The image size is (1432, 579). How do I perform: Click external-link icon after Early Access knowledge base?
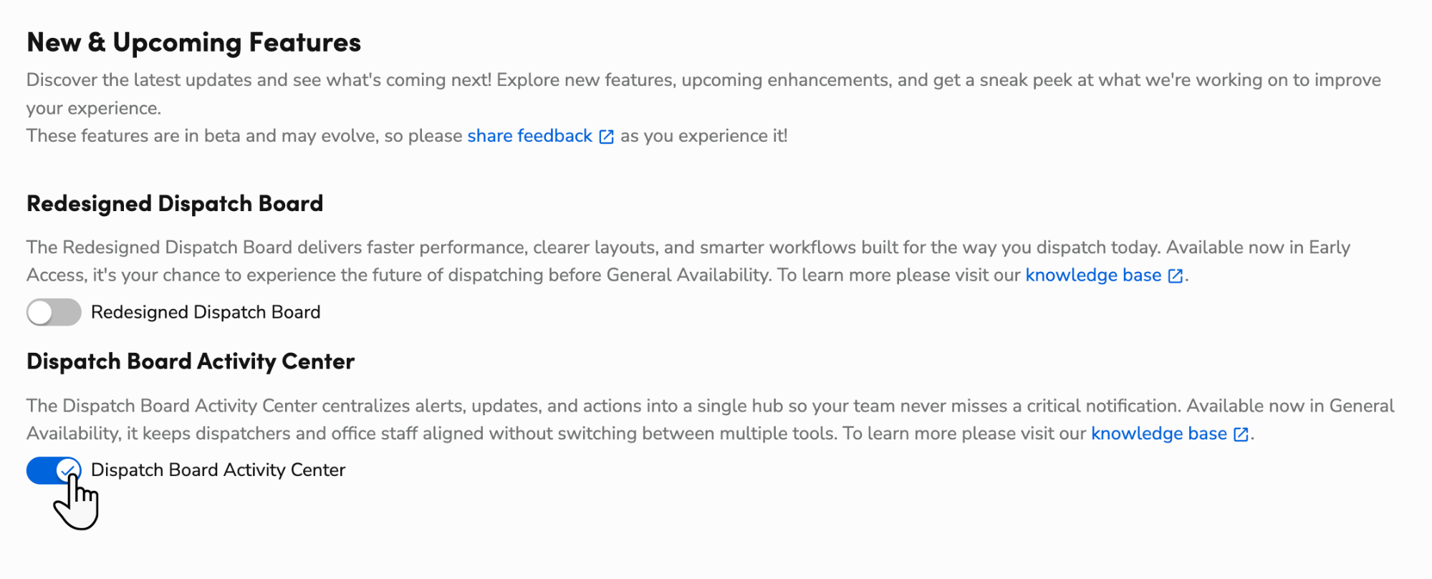[1176, 276]
